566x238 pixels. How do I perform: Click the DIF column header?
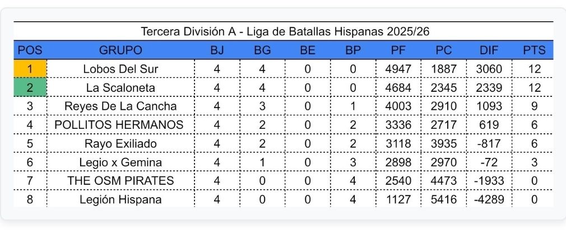[x=489, y=50]
